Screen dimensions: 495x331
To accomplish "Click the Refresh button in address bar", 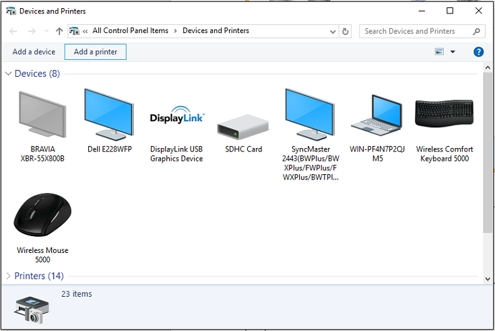I will click(x=345, y=31).
